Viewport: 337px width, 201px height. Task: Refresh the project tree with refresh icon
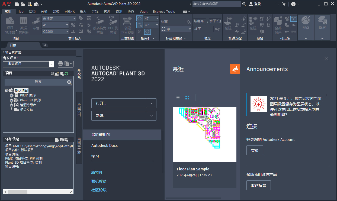point(67,73)
